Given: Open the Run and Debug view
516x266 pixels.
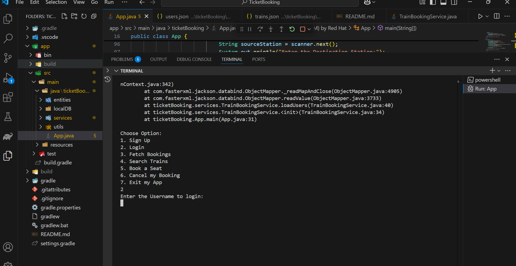Looking at the screenshot, I should point(8,78).
